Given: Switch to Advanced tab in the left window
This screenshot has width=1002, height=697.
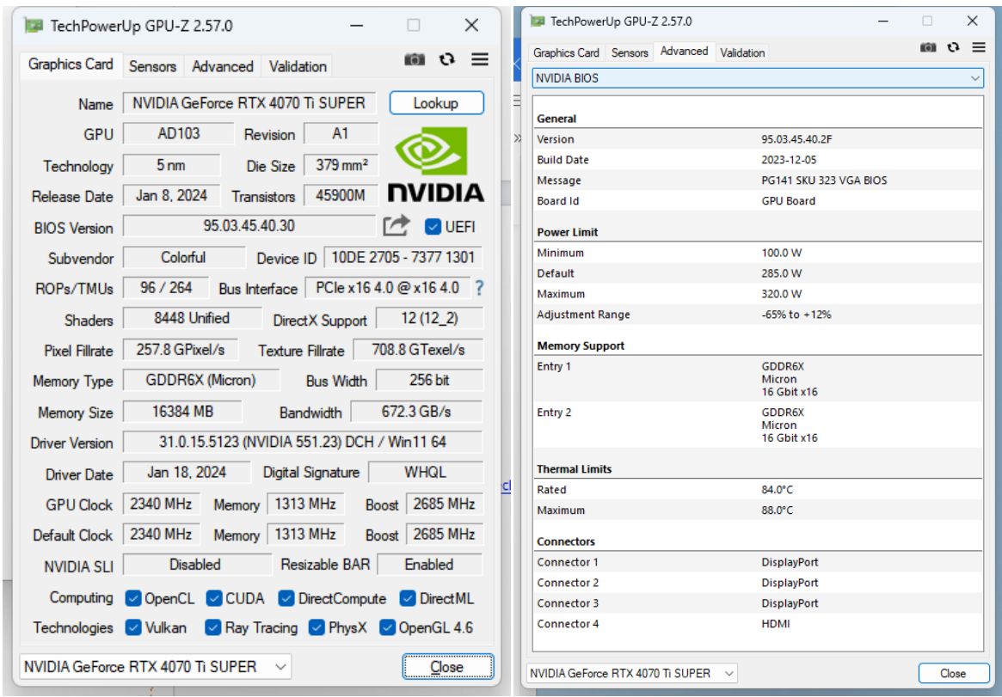Looking at the screenshot, I should pos(223,66).
